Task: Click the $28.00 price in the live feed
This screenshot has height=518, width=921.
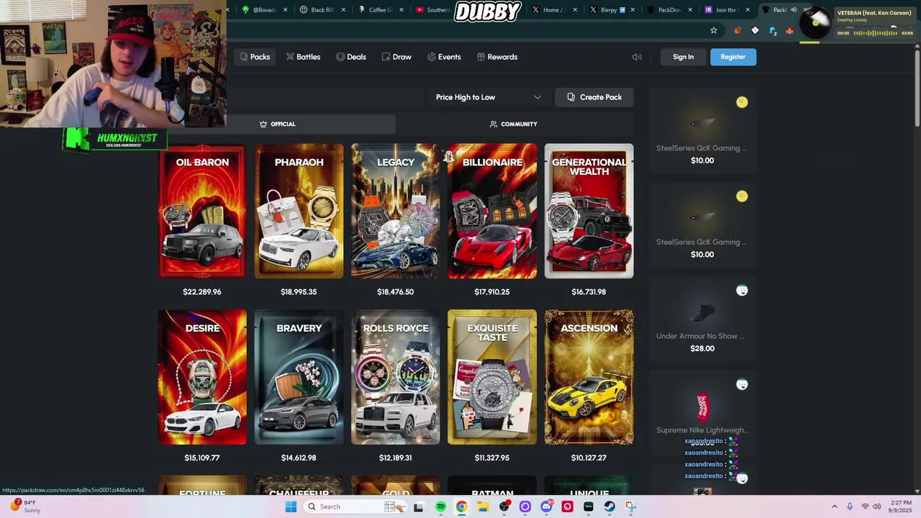Action: [x=702, y=348]
